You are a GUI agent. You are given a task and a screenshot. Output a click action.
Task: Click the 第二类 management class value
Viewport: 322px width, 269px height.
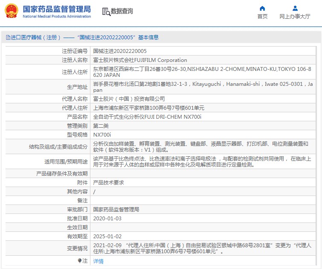pos(101,126)
